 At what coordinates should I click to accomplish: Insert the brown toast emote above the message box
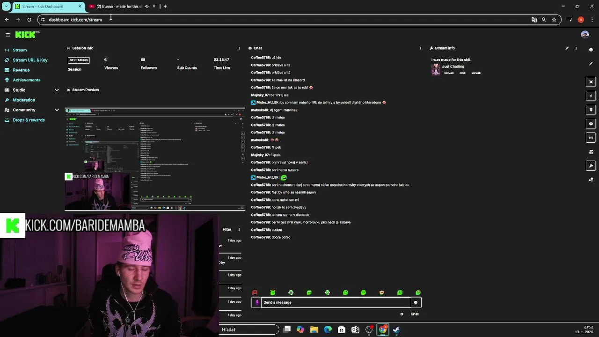click(382, 293)
